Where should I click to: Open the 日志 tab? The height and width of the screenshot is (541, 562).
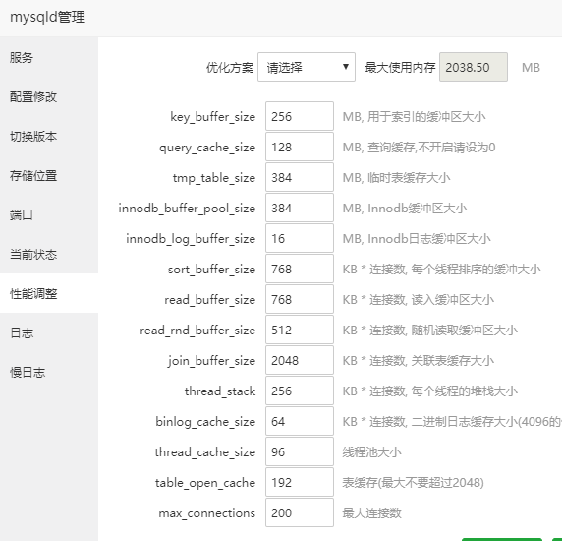(49, 332)
